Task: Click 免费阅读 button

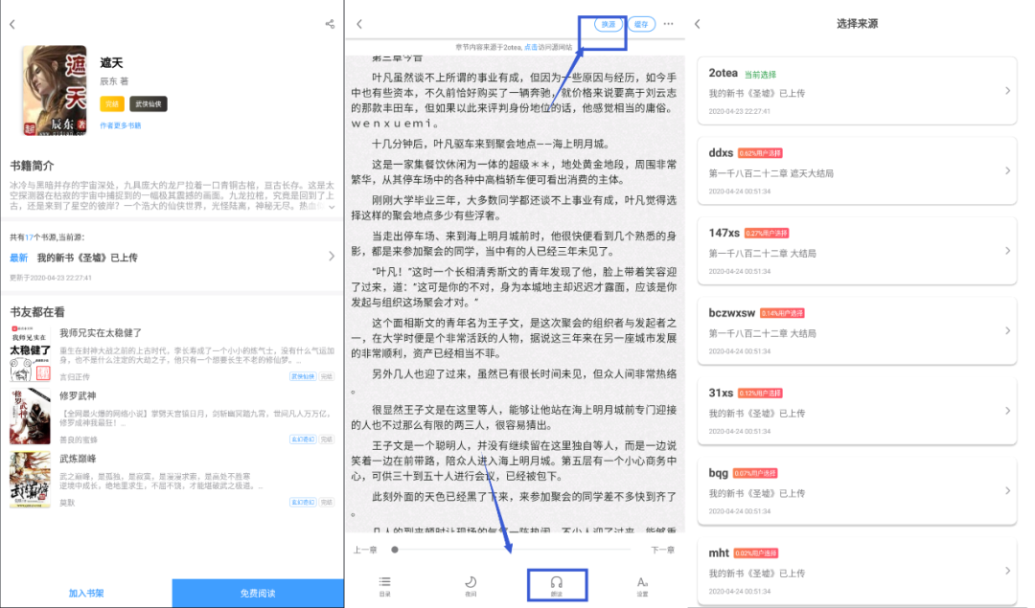Action: tap(258, 593)
